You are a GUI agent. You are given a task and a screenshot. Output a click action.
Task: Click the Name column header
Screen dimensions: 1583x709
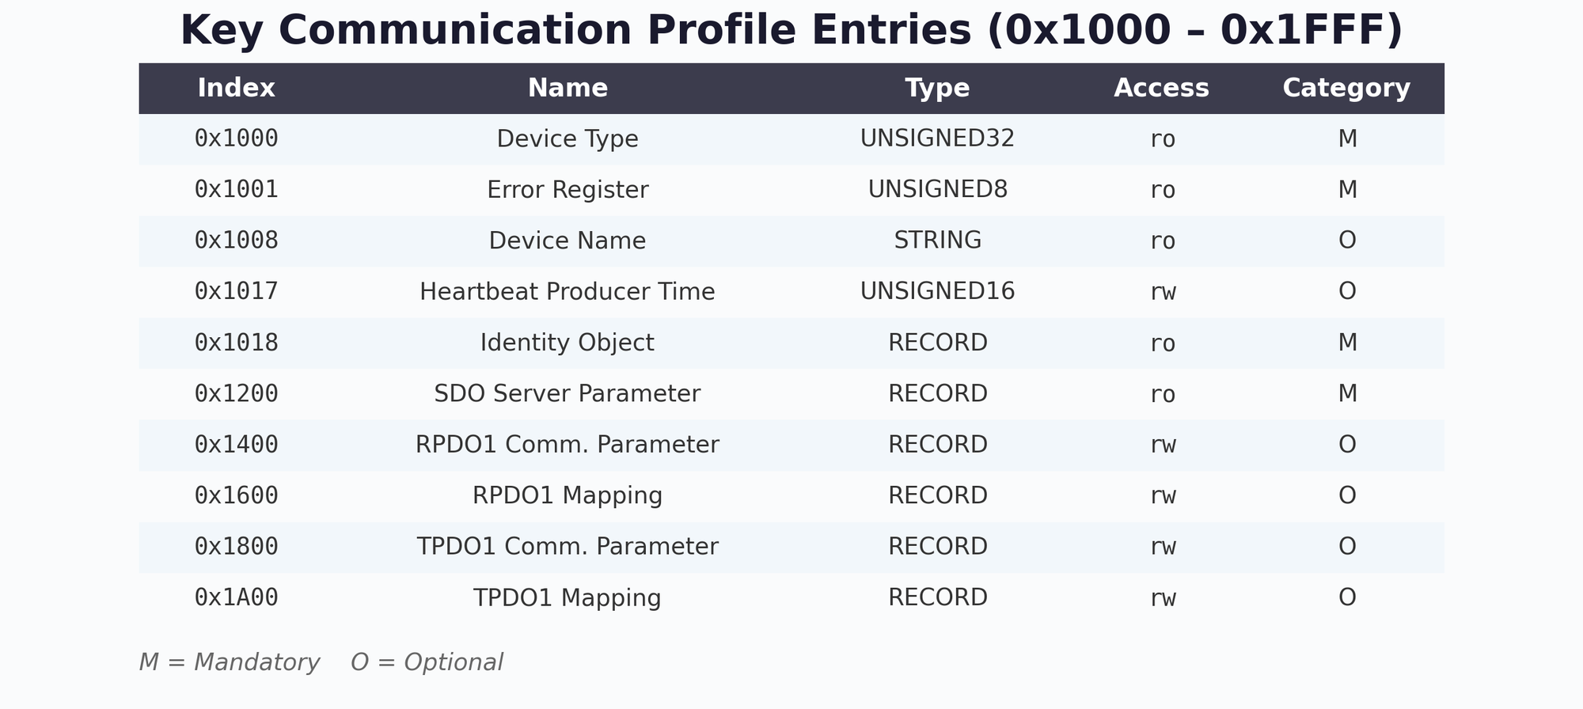(568, 88)
